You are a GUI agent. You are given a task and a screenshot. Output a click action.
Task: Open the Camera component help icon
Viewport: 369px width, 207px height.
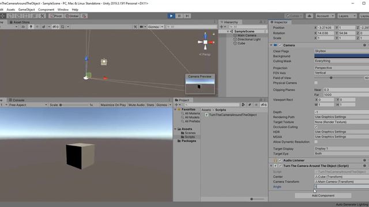[x=364, y=45]
